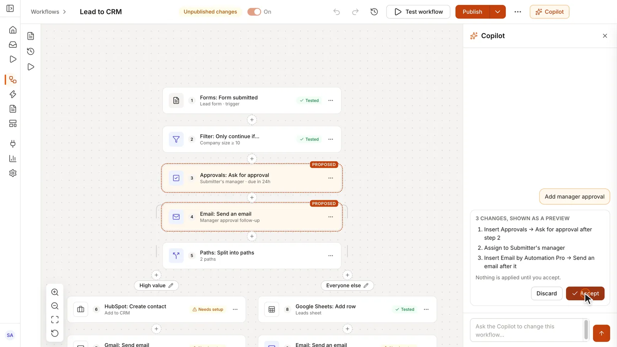Image resolution: width=617 pixels, height=347 pixels.
Task: Go to Workflows breadcrumb
Action: pyautogui.click(x=45, y=12)
